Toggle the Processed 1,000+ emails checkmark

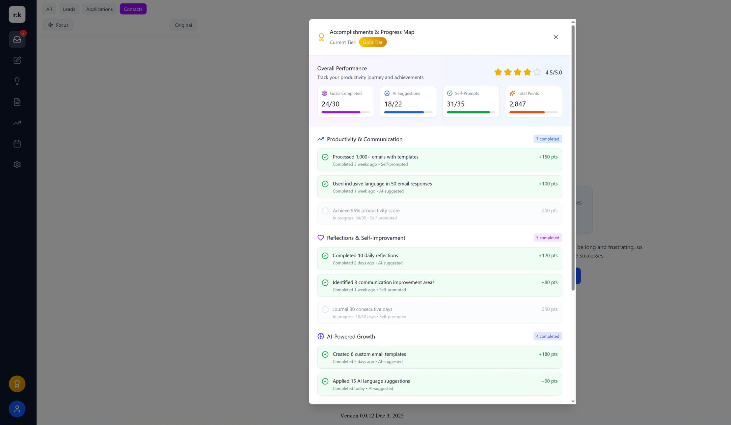point(325,157)
